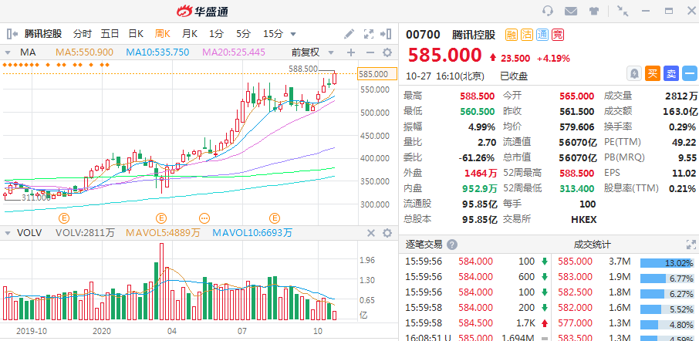This screenshot has width=699, height=341.
Task: Click 5.52% volume bar for 582.000
Action: click(x=669, y=308)
